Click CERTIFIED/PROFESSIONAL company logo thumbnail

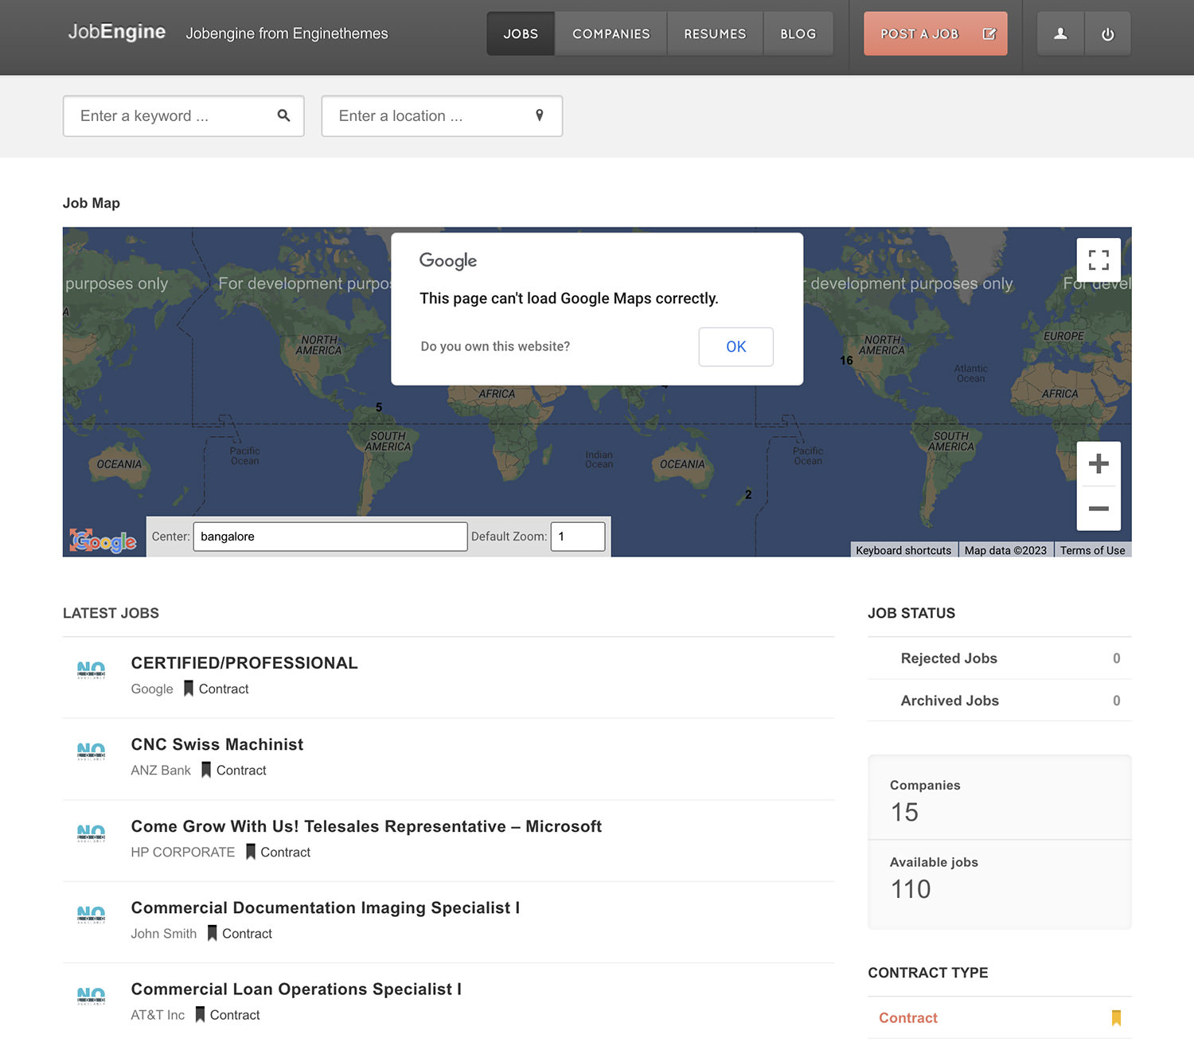pyautogui.click(x=91, y=669)
